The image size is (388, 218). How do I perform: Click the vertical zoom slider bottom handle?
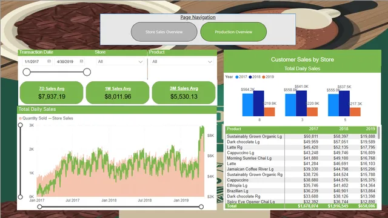click(20, 197)
